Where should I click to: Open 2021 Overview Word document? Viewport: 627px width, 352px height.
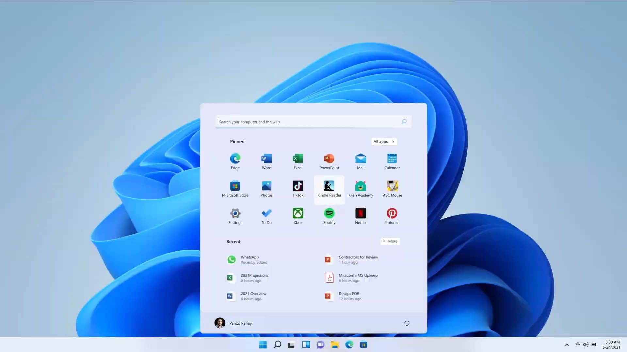click(x=254, y=296)
